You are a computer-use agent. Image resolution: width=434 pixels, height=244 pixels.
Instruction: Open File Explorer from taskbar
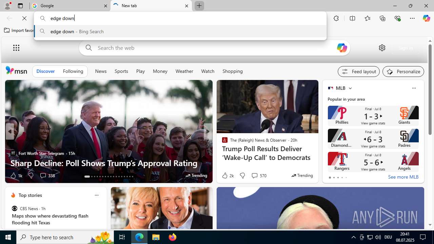[x=156, y=237]
